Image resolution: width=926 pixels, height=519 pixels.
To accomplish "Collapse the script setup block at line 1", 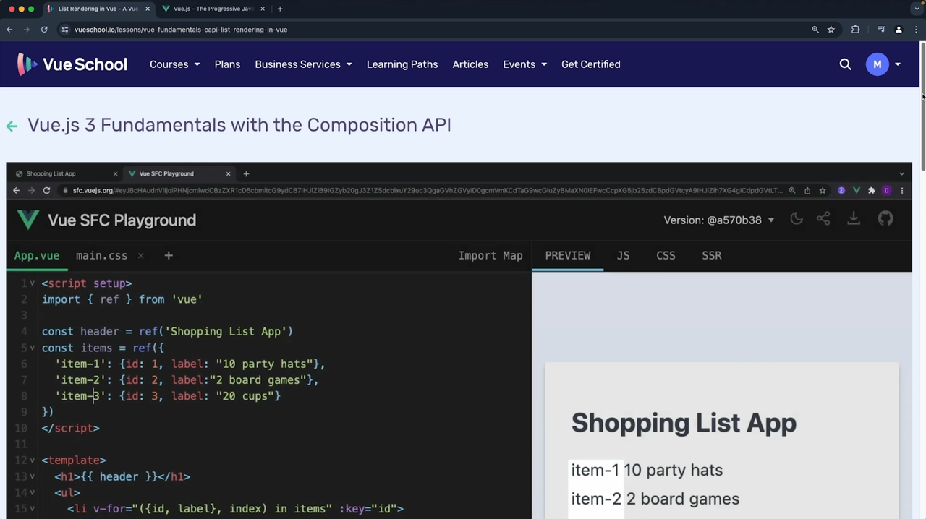I will [x=33, y=283].
